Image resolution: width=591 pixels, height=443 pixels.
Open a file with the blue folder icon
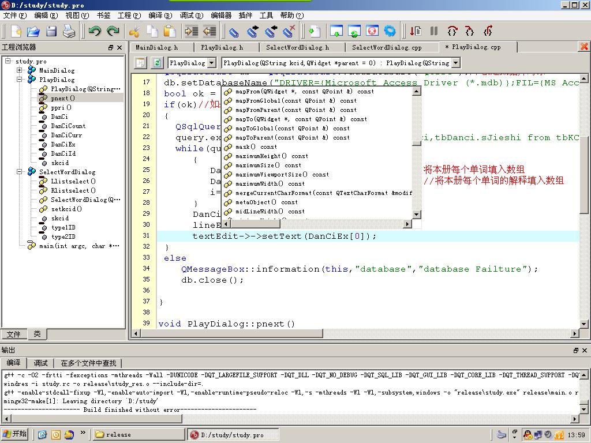pos(33,31)
